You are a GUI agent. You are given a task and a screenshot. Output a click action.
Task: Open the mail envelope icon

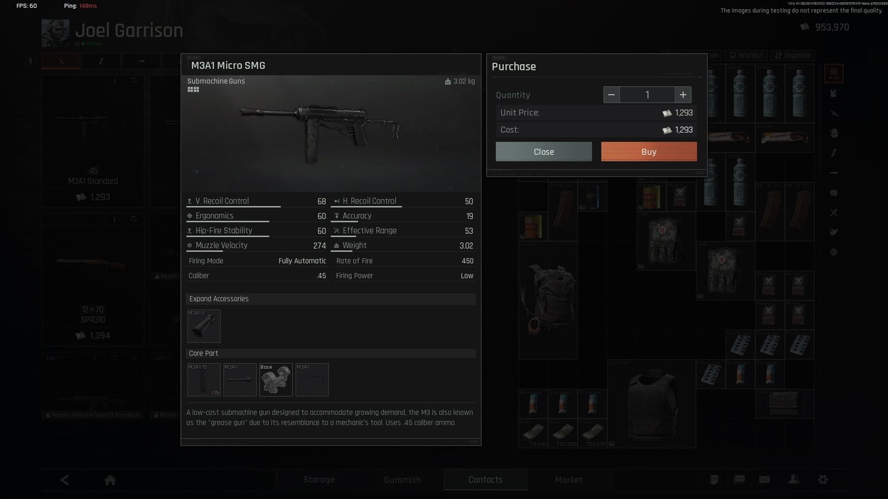pos(765,480)
